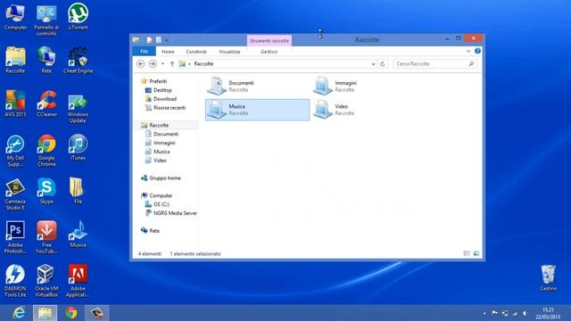This screenshot has height=321, width=571.
Task: Open quick access toolbar customize arrow
Action: (x=167, y=40)
